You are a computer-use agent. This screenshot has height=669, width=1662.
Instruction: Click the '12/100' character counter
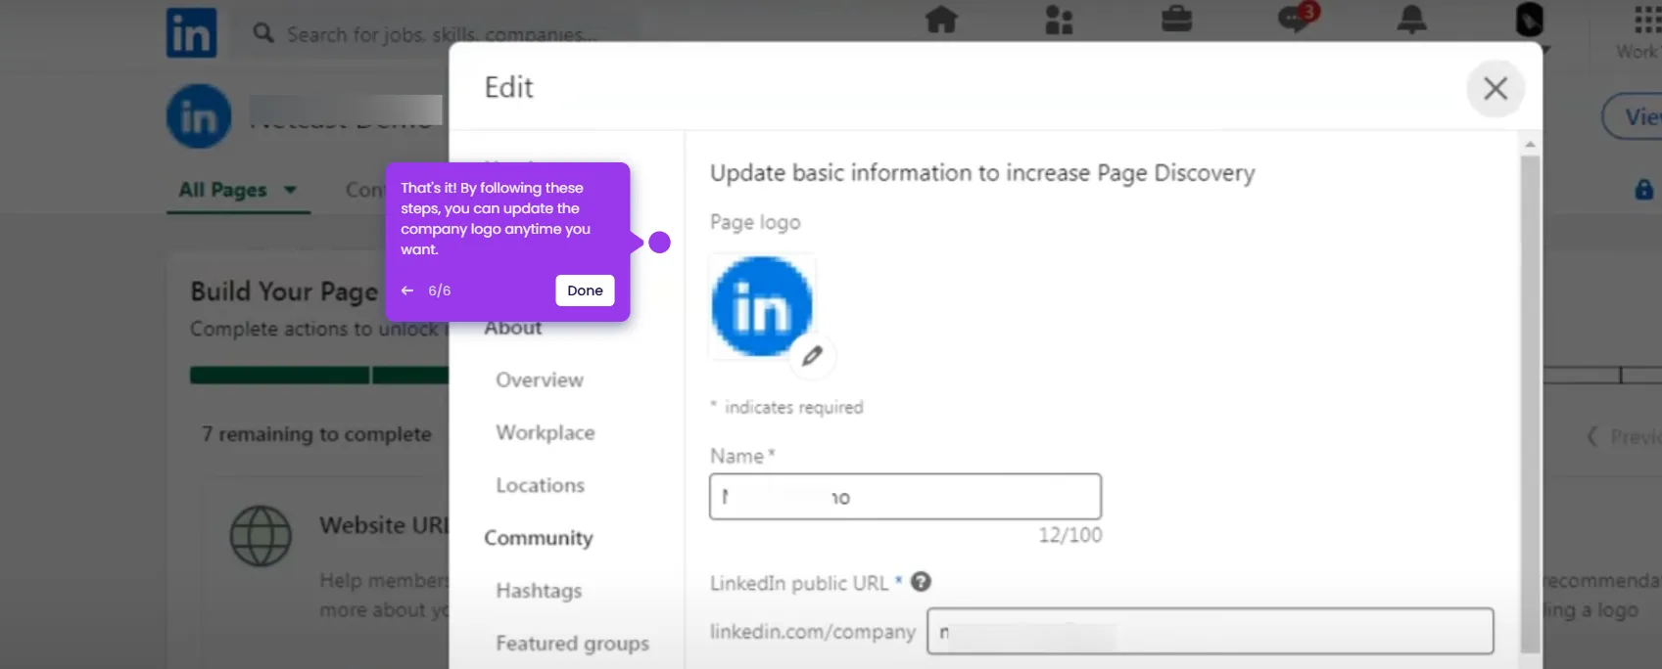[x=1070, y=535]
